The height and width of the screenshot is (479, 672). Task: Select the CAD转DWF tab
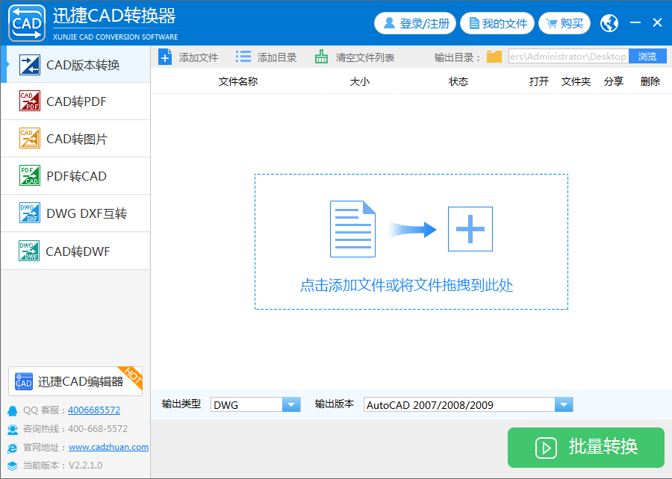[76, 251]
